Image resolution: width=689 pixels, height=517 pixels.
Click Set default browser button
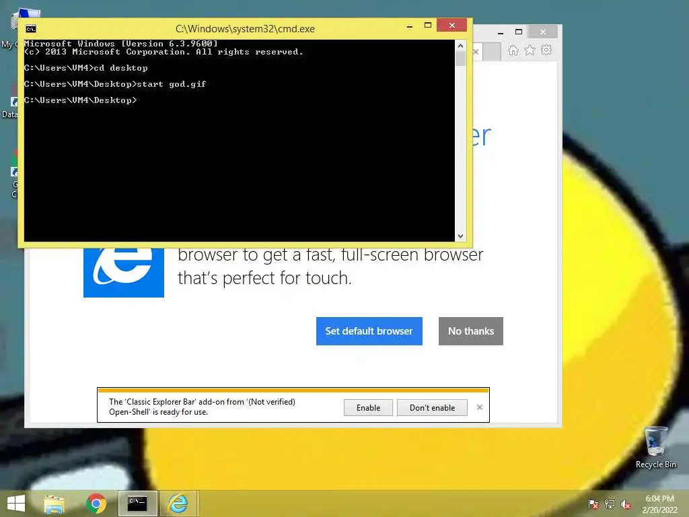click(369, 331)
